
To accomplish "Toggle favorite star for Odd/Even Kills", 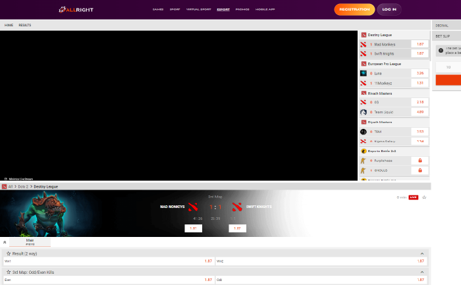I will pos(8,272).
